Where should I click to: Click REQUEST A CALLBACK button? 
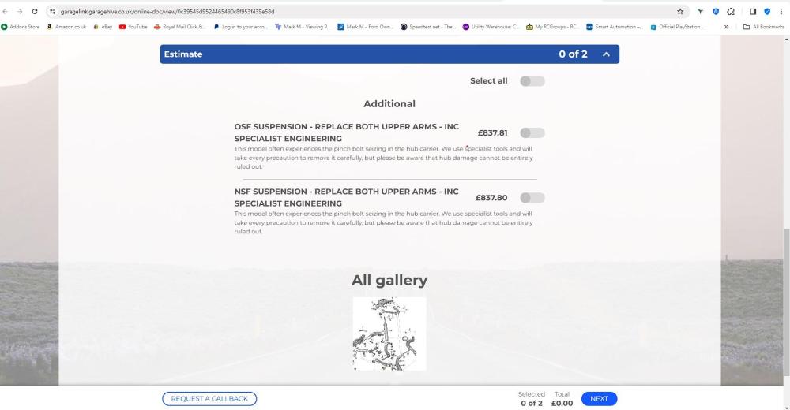[x=209, y=398]
